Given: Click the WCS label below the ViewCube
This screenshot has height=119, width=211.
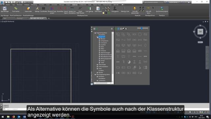Looking at the screenshot, I should 200,42.
